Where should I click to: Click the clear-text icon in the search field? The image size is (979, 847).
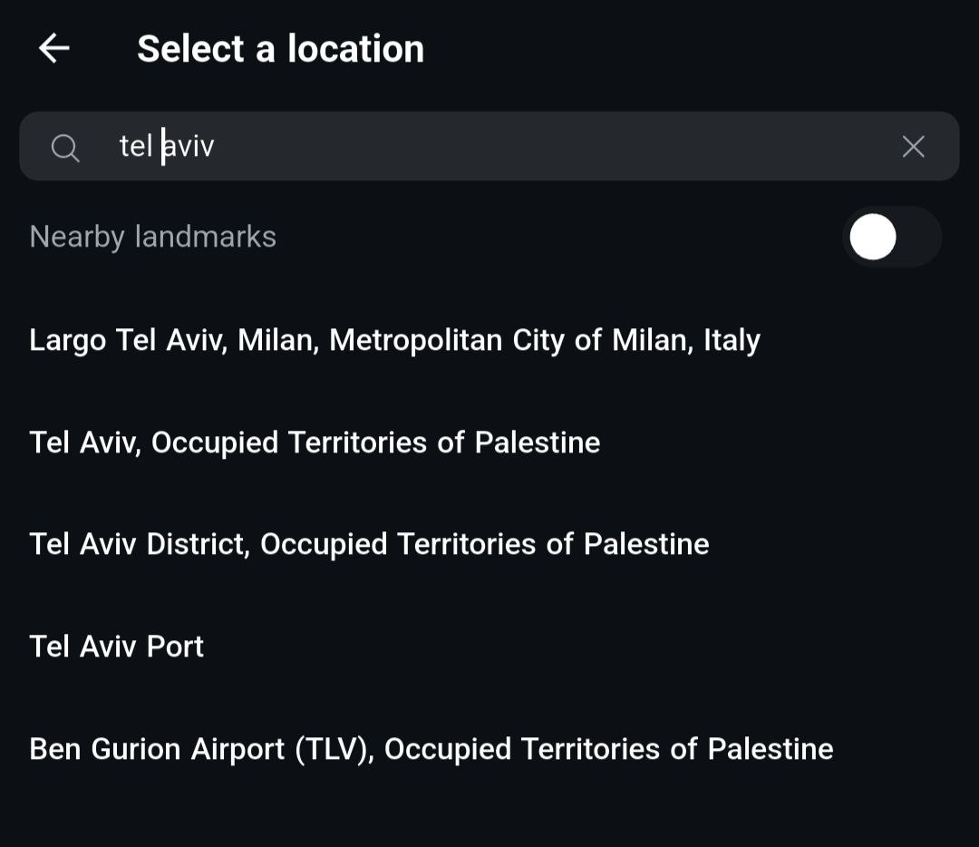pos(913,146)
